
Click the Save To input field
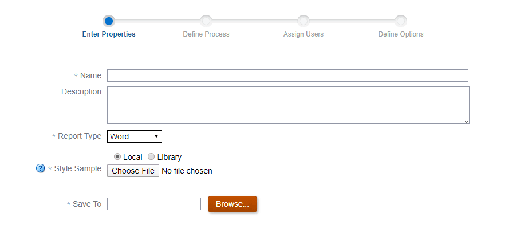154,204
